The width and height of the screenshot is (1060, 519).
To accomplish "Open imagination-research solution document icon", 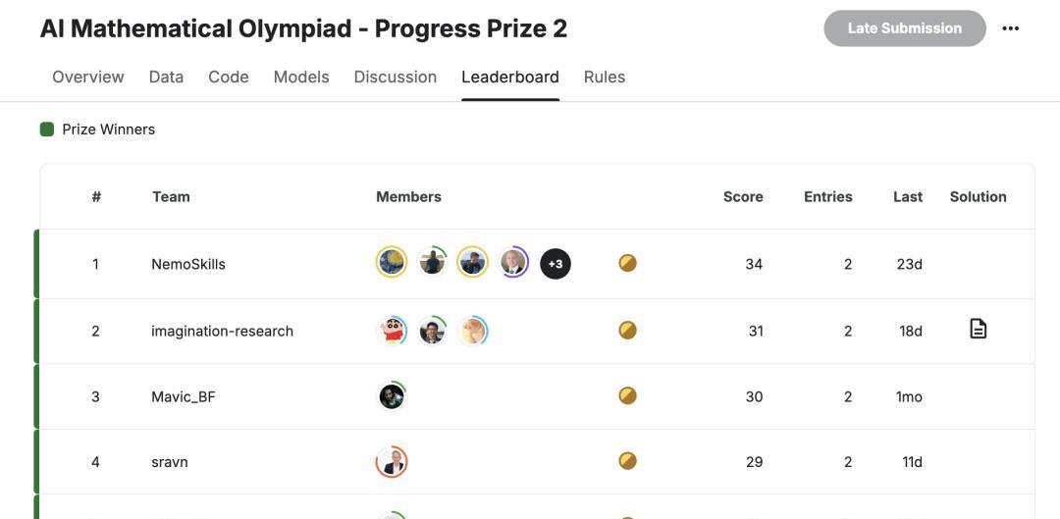I will coord(979,329).
